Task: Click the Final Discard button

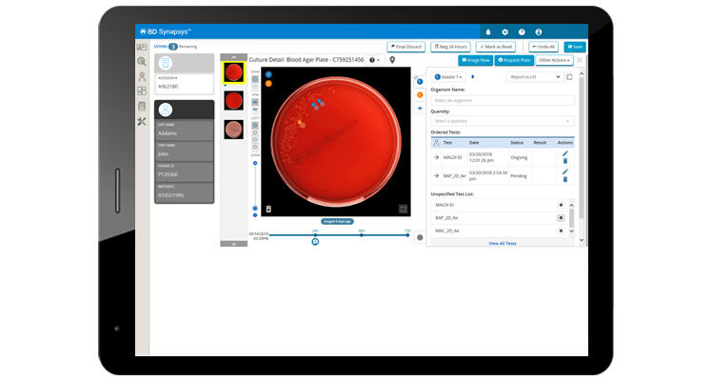Action: [x=405, y=46]
